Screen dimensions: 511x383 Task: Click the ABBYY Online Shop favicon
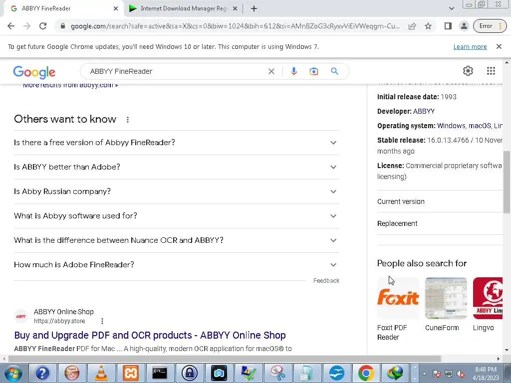pos(21,316)
